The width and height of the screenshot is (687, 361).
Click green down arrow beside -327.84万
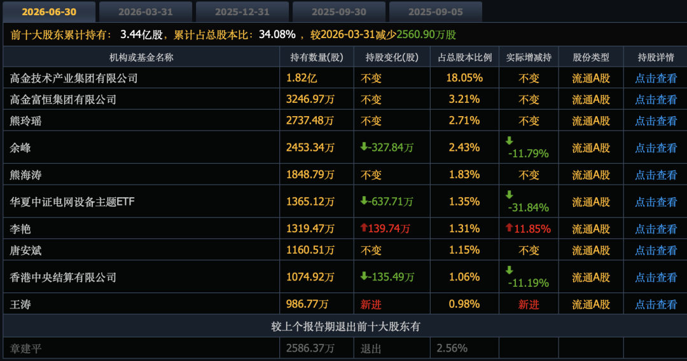364,147
